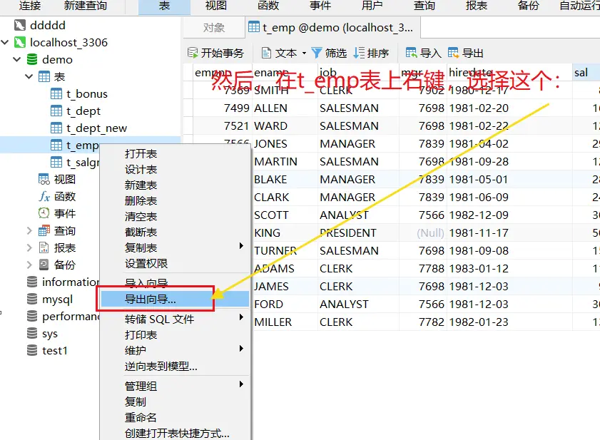Choose 打开表 from context menu
600x440 pixels.
141,154
